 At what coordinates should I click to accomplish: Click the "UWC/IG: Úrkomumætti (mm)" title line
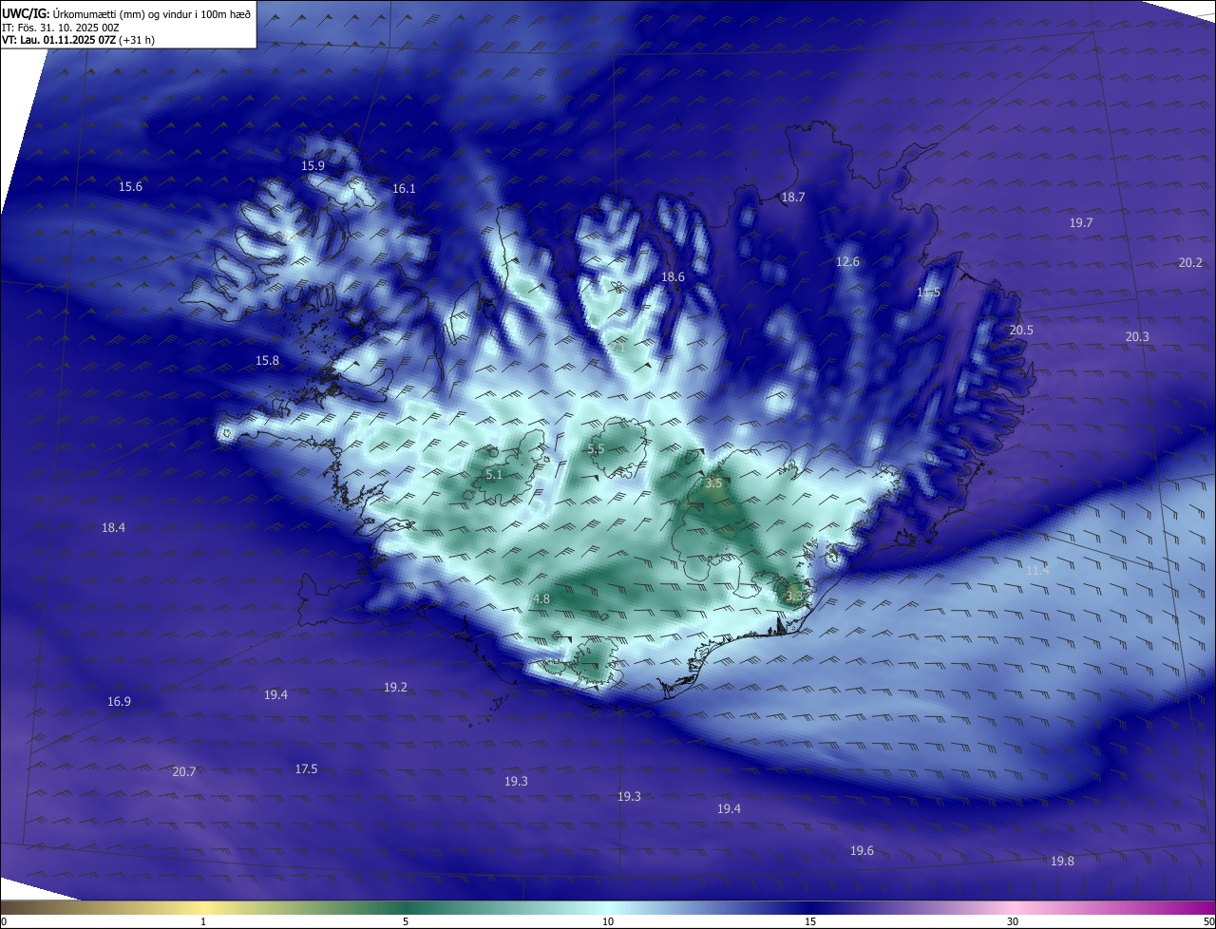[x=126, y=13]
